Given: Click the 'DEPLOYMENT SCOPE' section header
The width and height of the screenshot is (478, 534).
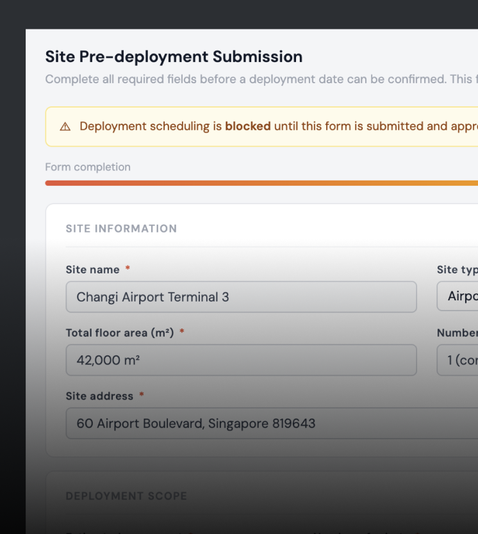Looking at the screenshot, I should pyautogui.click(x=126, y=496).
